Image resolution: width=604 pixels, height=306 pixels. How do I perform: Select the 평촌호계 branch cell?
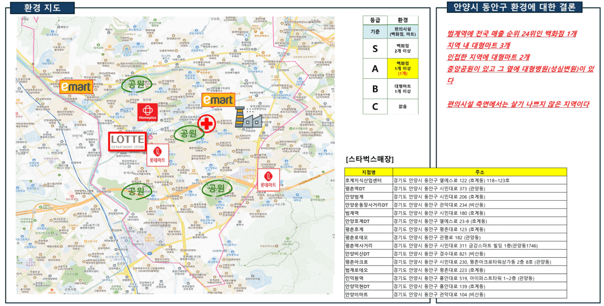369,229
